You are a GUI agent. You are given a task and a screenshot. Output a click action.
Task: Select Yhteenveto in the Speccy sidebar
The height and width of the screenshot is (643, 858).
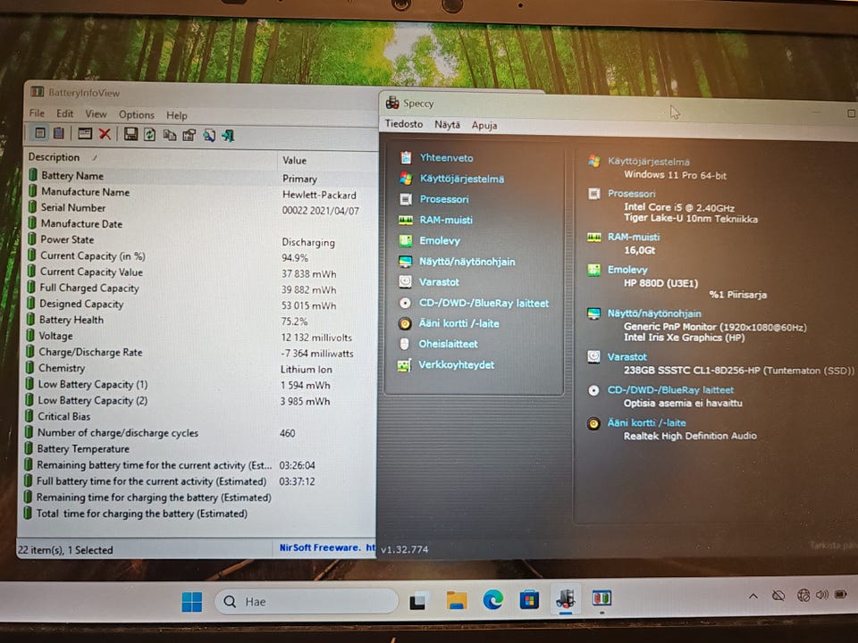[446, 158]
